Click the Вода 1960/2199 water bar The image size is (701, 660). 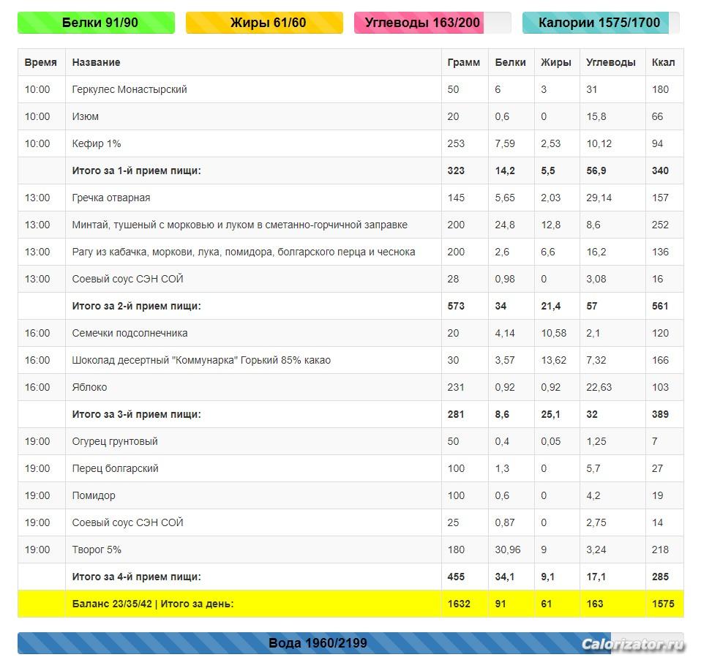tap(318, 643)
